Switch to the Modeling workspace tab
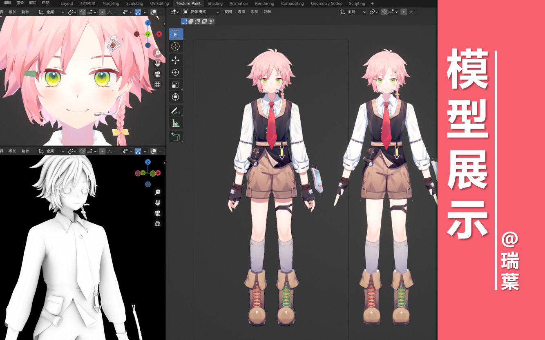The height and width of the screenshot is (340, 545). tap(111, 3)
